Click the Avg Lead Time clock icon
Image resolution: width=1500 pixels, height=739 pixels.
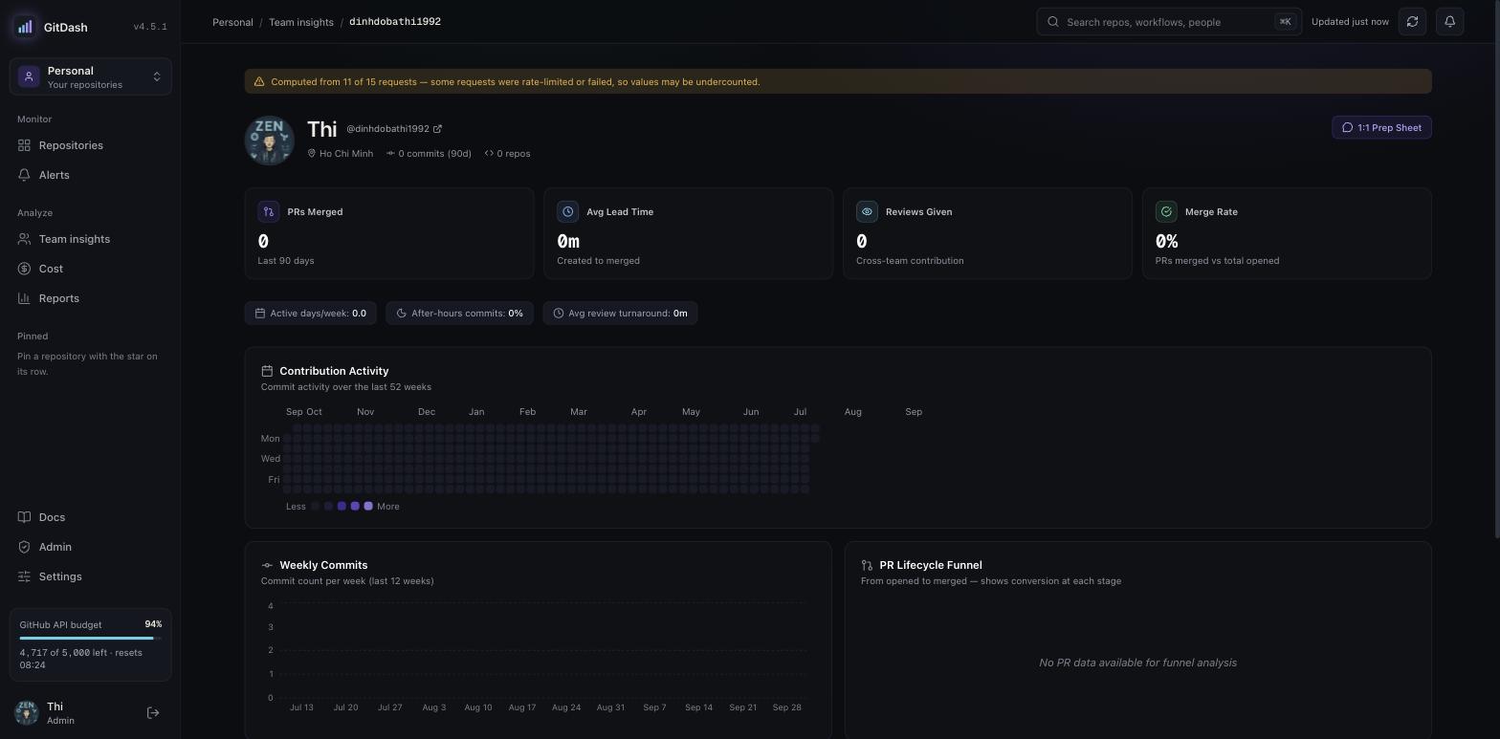(568, 212)
